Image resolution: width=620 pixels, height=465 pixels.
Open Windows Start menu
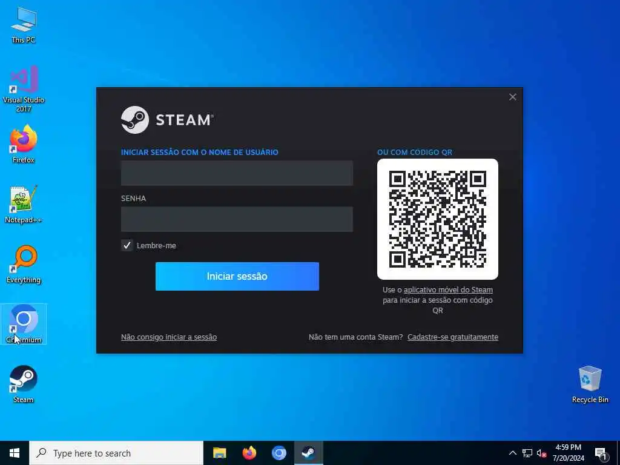click(15, 453)
